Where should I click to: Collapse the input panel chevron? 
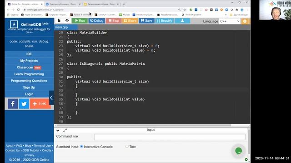[x=58, y=130]
